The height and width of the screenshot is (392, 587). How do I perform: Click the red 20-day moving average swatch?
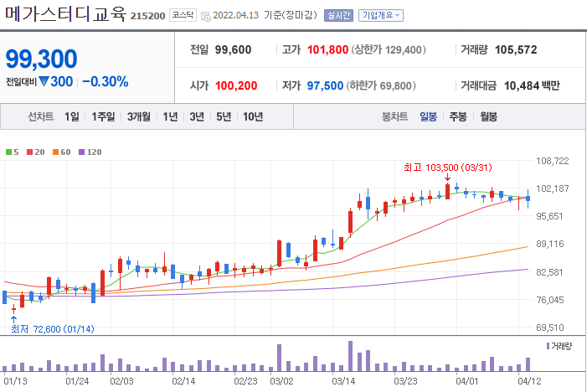tap(30, 152)
